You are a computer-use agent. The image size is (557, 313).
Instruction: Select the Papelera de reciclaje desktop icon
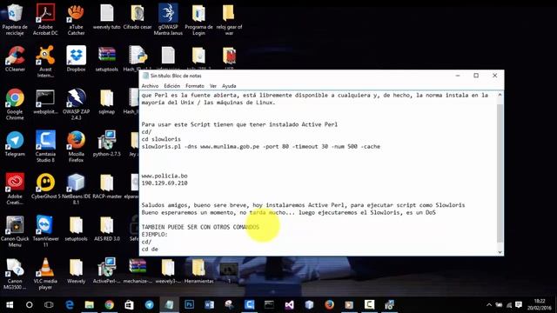point(15,19)
